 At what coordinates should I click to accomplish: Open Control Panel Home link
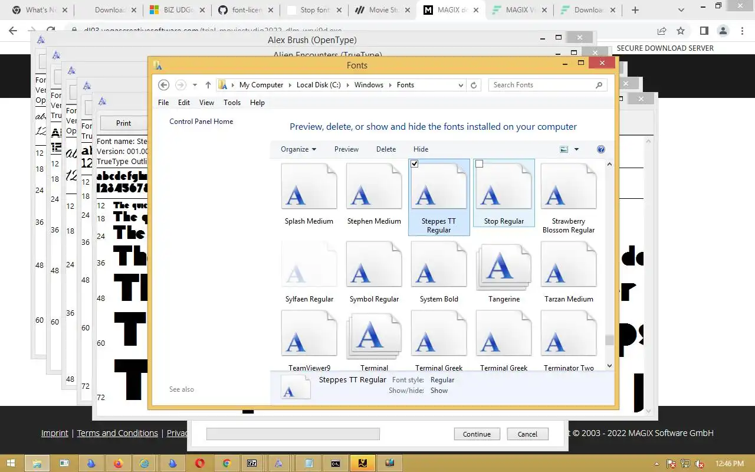point(201,122)
